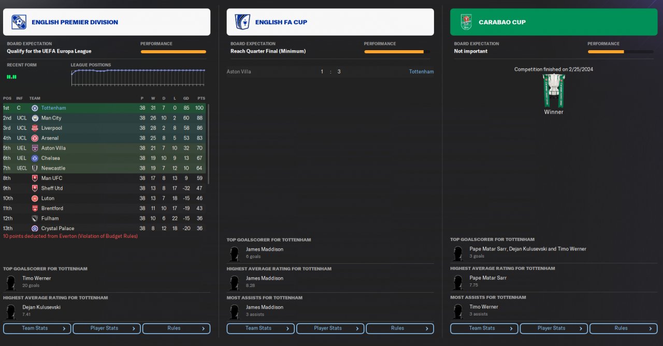
Task: Click James Maddison's FA Cup top goalscorer portrait
Action: click(x=234, y=253)
